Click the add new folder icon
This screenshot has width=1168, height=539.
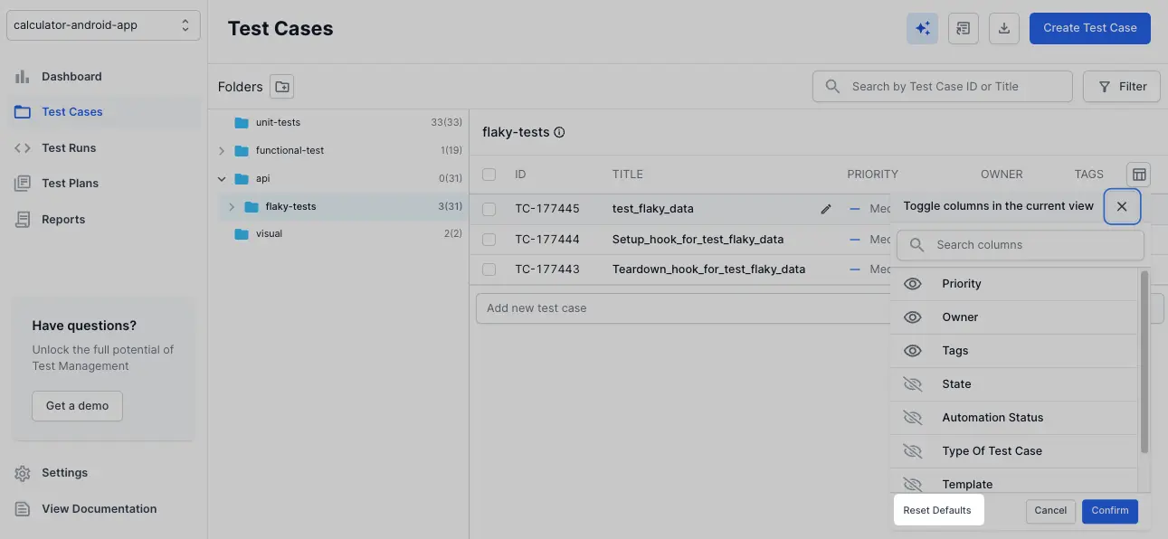point(282,87)
